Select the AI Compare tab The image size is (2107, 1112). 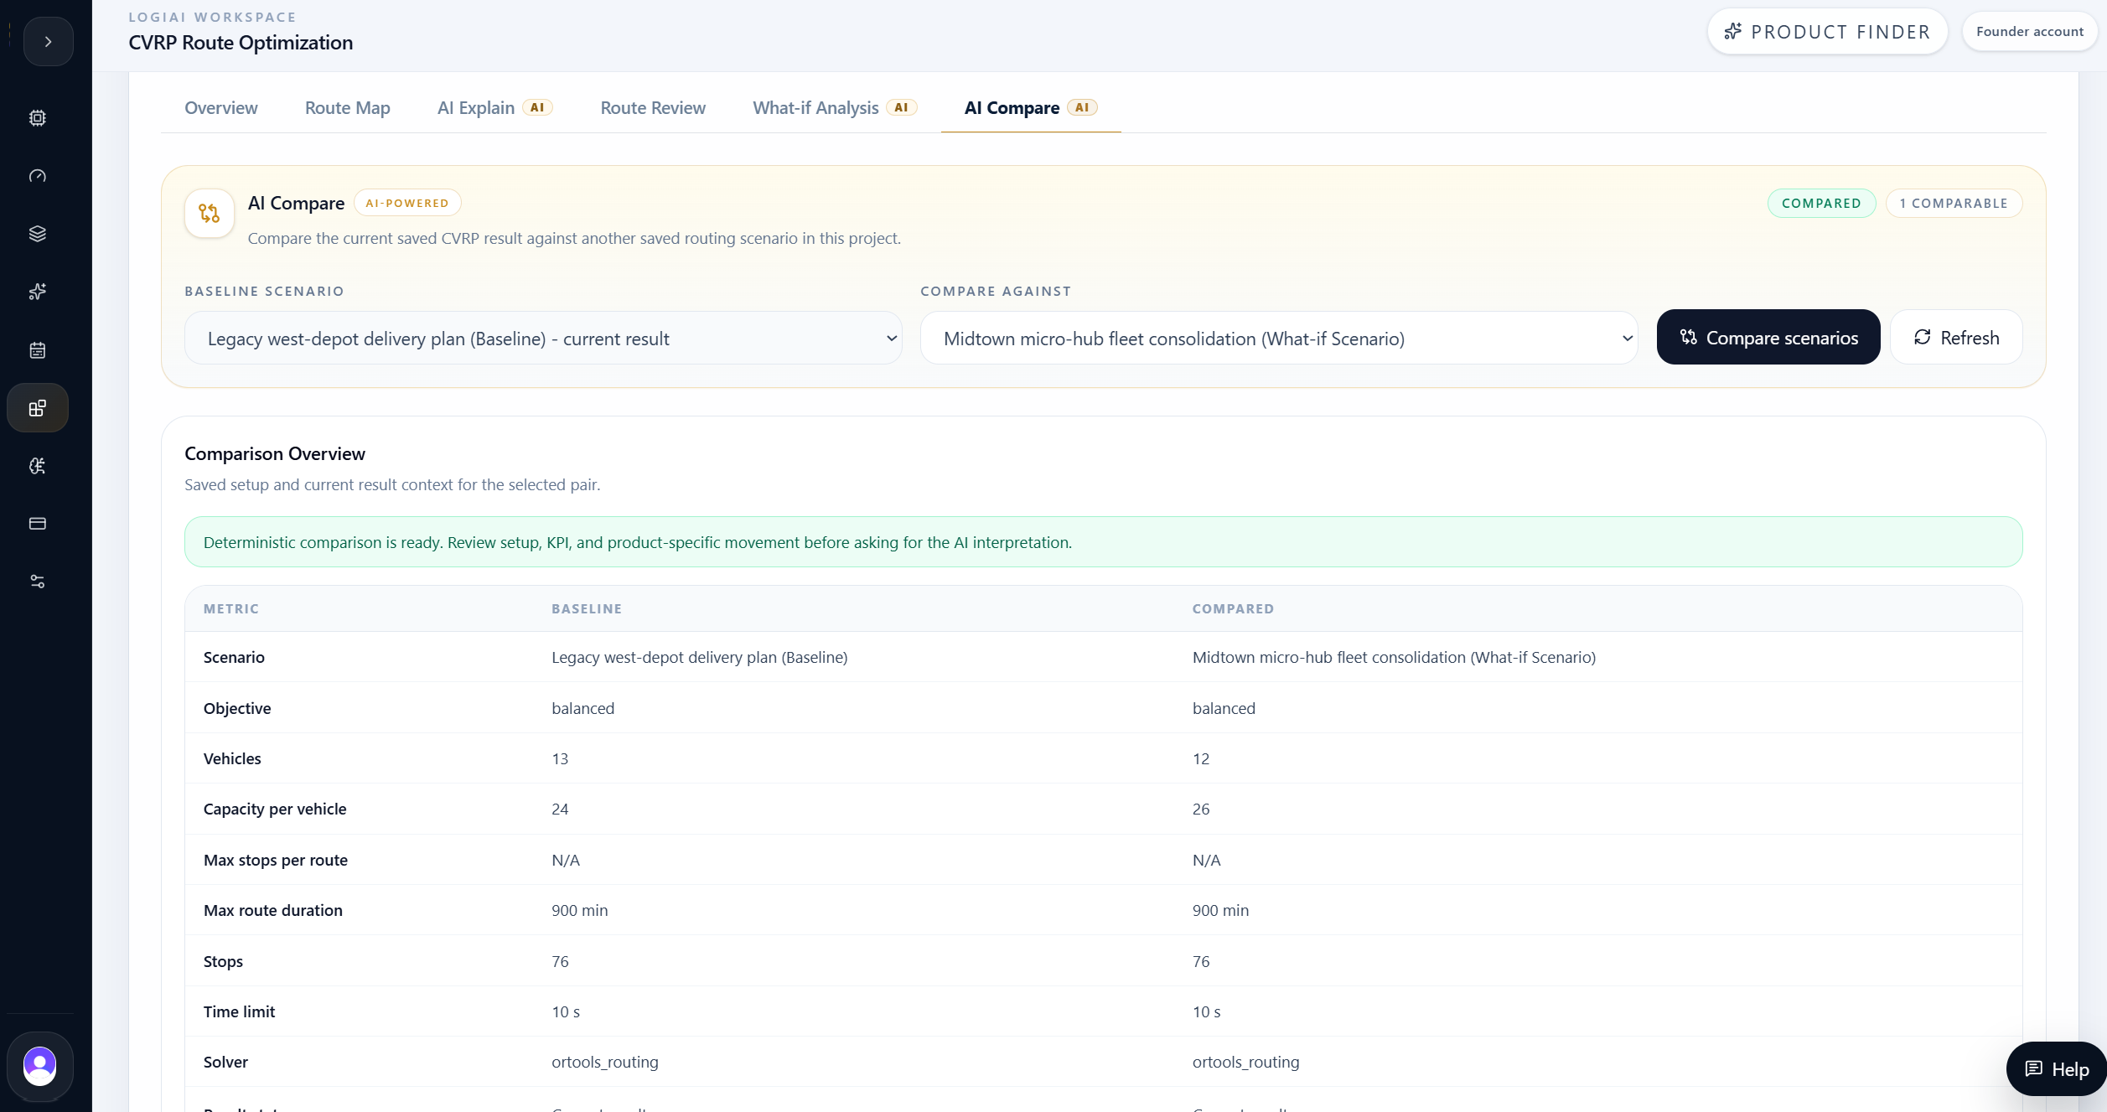(x=1031, y=108)
